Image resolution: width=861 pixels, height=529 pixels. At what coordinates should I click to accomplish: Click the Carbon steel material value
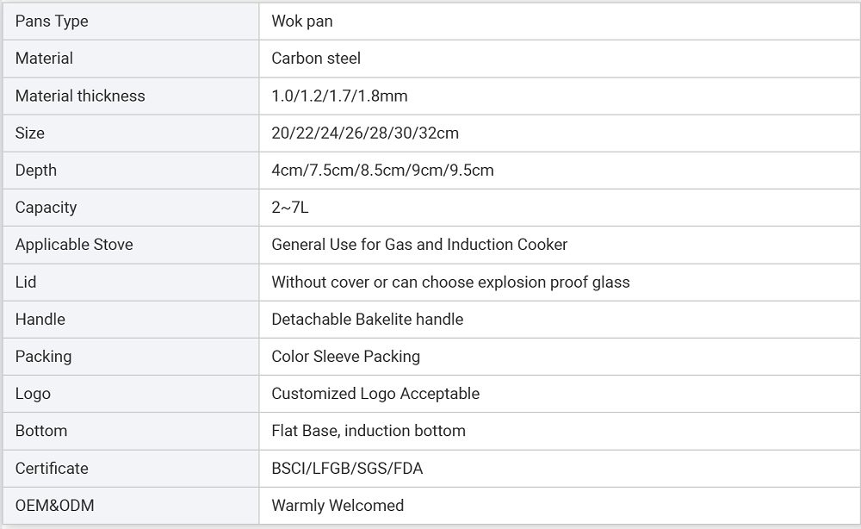tap(316, 59)
